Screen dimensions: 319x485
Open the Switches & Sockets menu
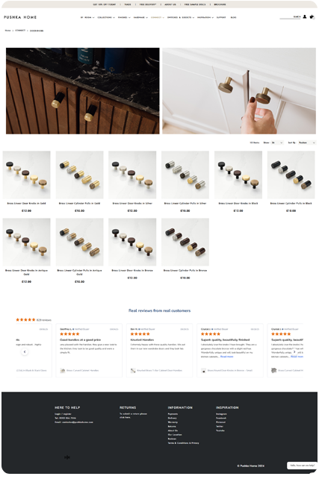181,18
